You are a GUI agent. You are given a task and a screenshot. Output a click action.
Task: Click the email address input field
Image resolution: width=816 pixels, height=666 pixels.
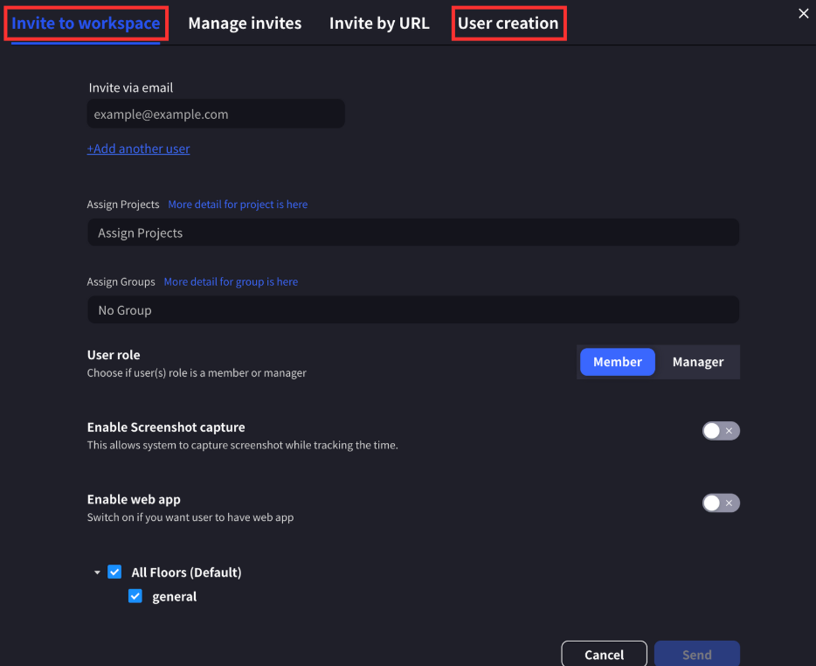tap(215, 114)
